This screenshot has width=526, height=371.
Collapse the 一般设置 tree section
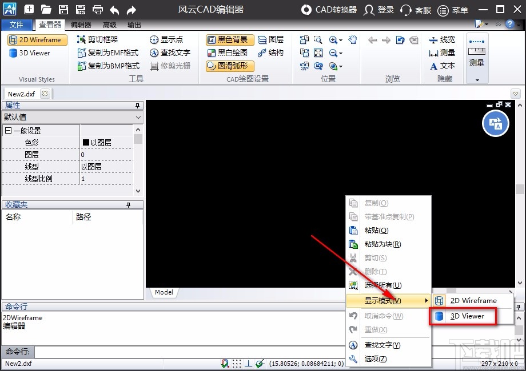pos(9,131)
